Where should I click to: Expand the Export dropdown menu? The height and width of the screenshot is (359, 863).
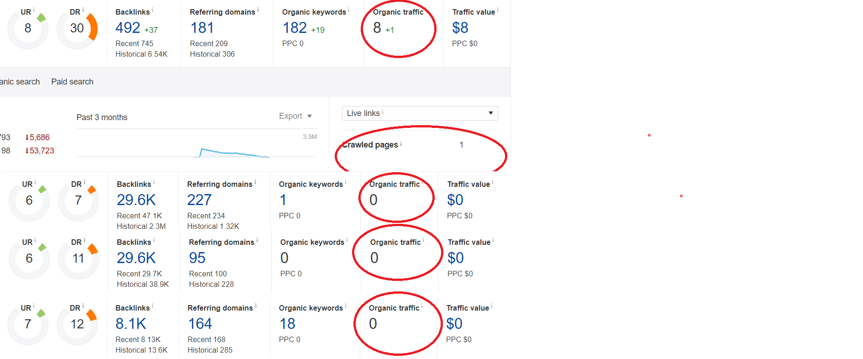pyautogui.click(x=295, y=116)
